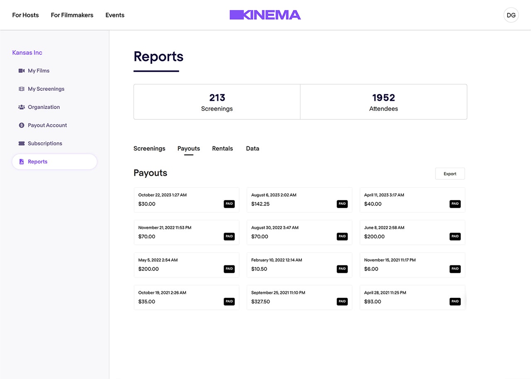Image resolution: width=531 pixels, height=379 pixels.
Task: Click PAID badge on June 8, 2022 payout
Action: click(455, 236)
